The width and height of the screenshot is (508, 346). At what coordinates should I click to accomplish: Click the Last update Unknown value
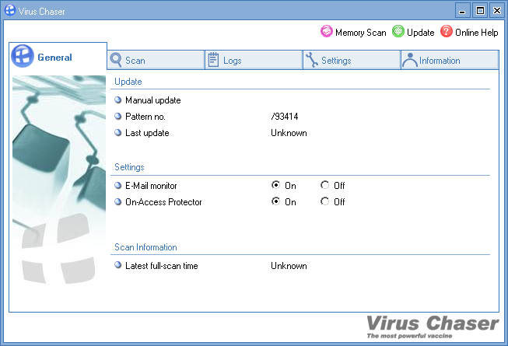[x=289, y=133]
